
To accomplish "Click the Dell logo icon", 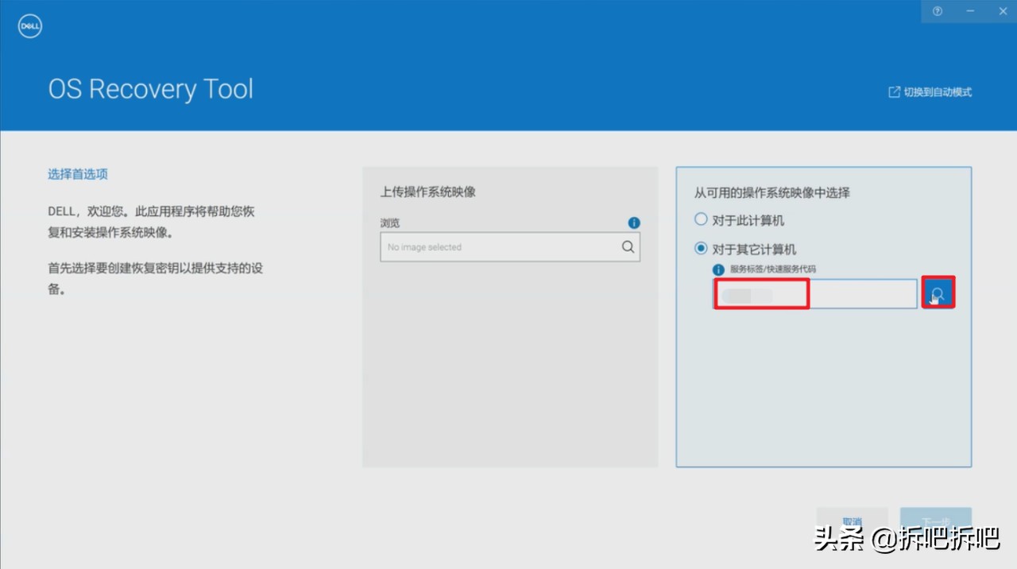I will click(29, 25).
